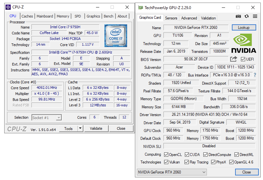The image size is (263, 180).
Task: Click the Driver Version field
Action: pyautogui.click(x=209, y=114)
